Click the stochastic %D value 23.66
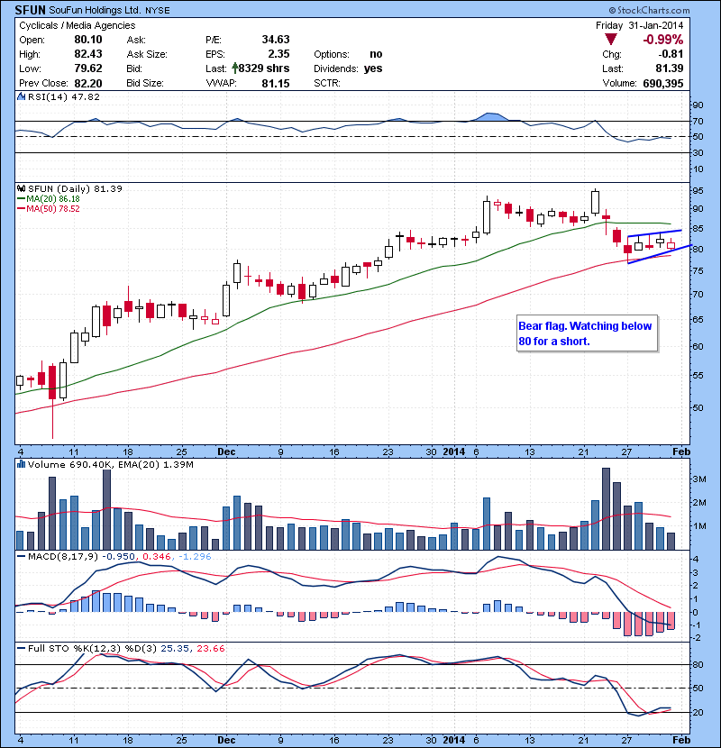 (x=210, y=648)
